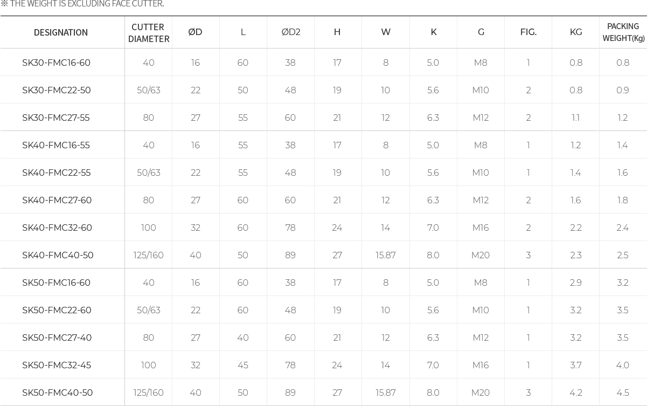
Task: Select the SK50-FMC16-60 designation cell
Action: click(57, 283)
